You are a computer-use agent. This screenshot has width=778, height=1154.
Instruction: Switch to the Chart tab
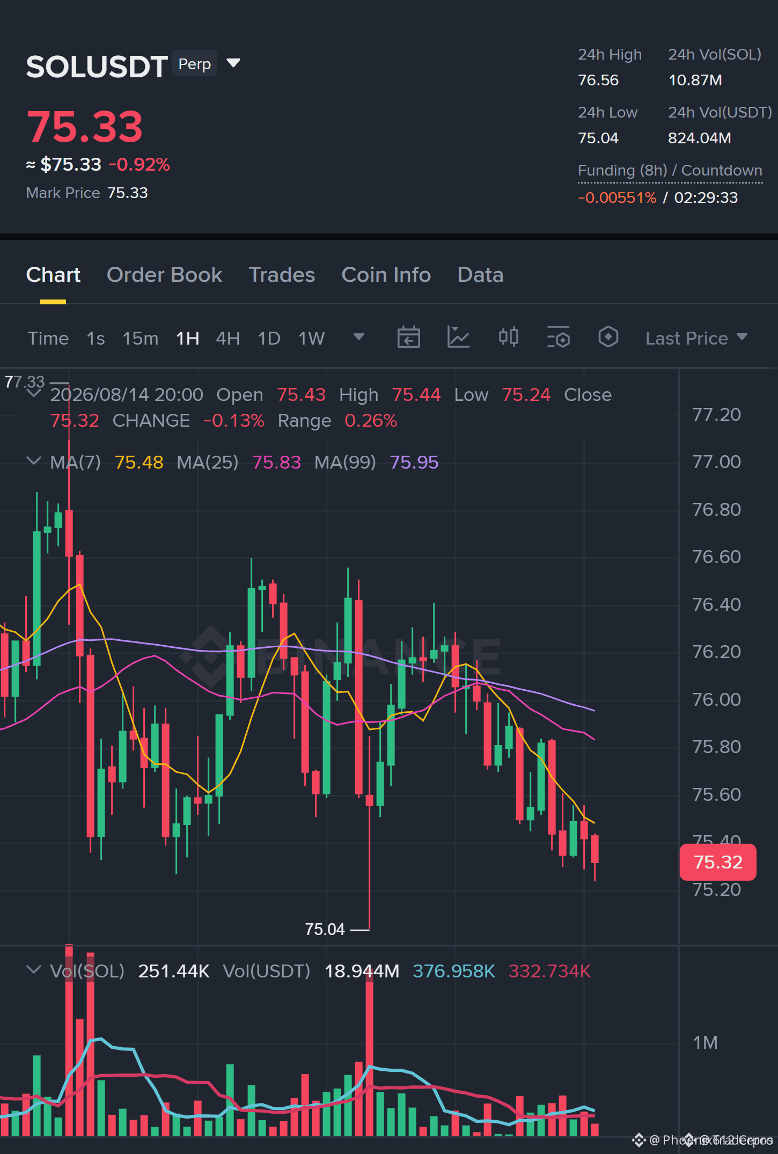[53, 275]
